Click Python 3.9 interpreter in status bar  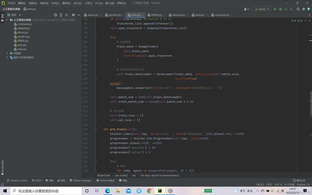[303, 184]
